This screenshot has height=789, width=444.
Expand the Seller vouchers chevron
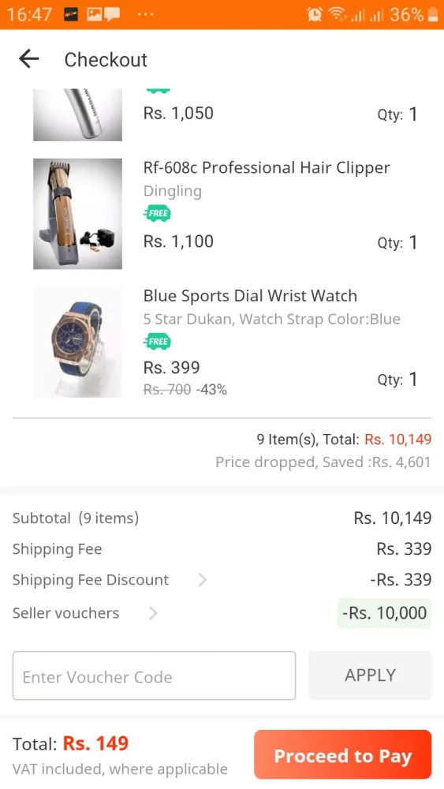point(153,613)
